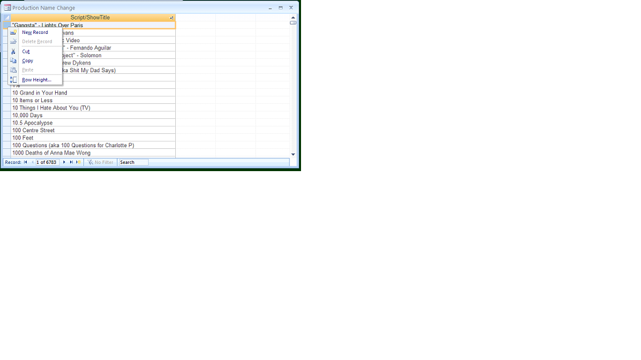Click the No Filter button
The height and width of the screenshot is (360, 641).
101,162
